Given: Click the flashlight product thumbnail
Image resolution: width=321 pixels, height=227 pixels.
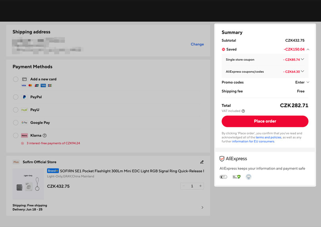Looking at the screenshot, I should click(x=28, y=184).
